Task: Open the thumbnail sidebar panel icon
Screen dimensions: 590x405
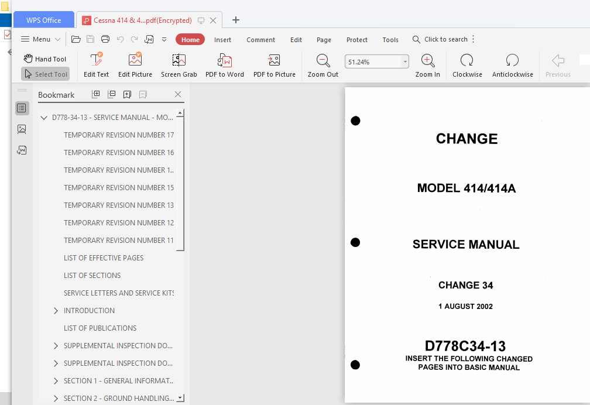Action: coord(22,129)
